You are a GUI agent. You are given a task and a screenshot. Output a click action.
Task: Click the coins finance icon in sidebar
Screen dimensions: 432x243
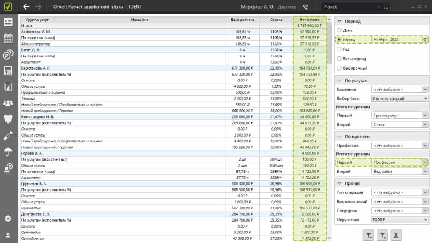click(x=8, y=55)
